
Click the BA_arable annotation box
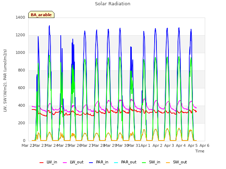pos(41,14)
